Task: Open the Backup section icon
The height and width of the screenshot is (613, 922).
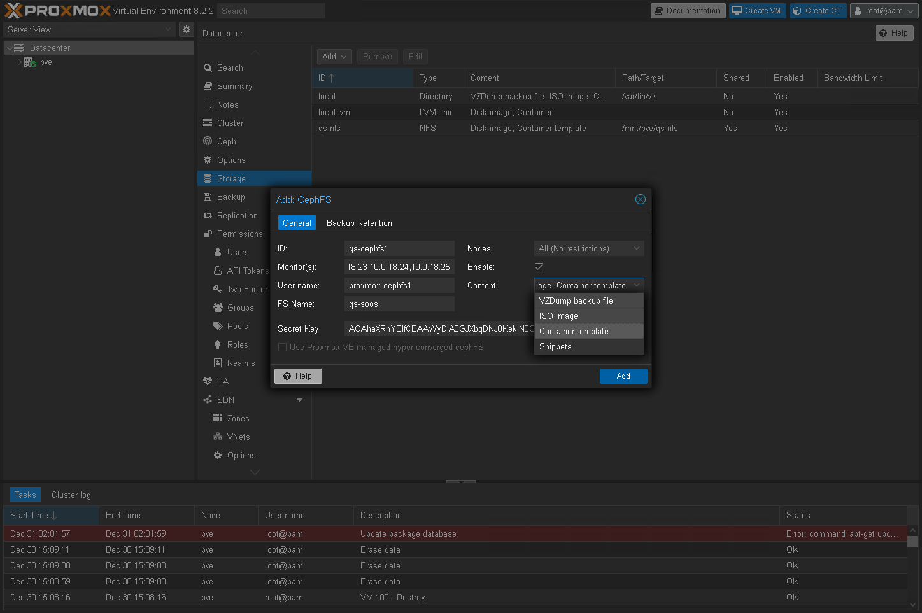Action: pyautogui.click(x=208, y=197)
